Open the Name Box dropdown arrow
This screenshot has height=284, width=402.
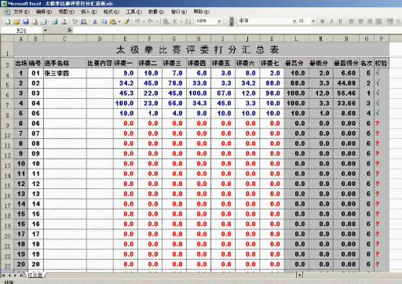46,31
